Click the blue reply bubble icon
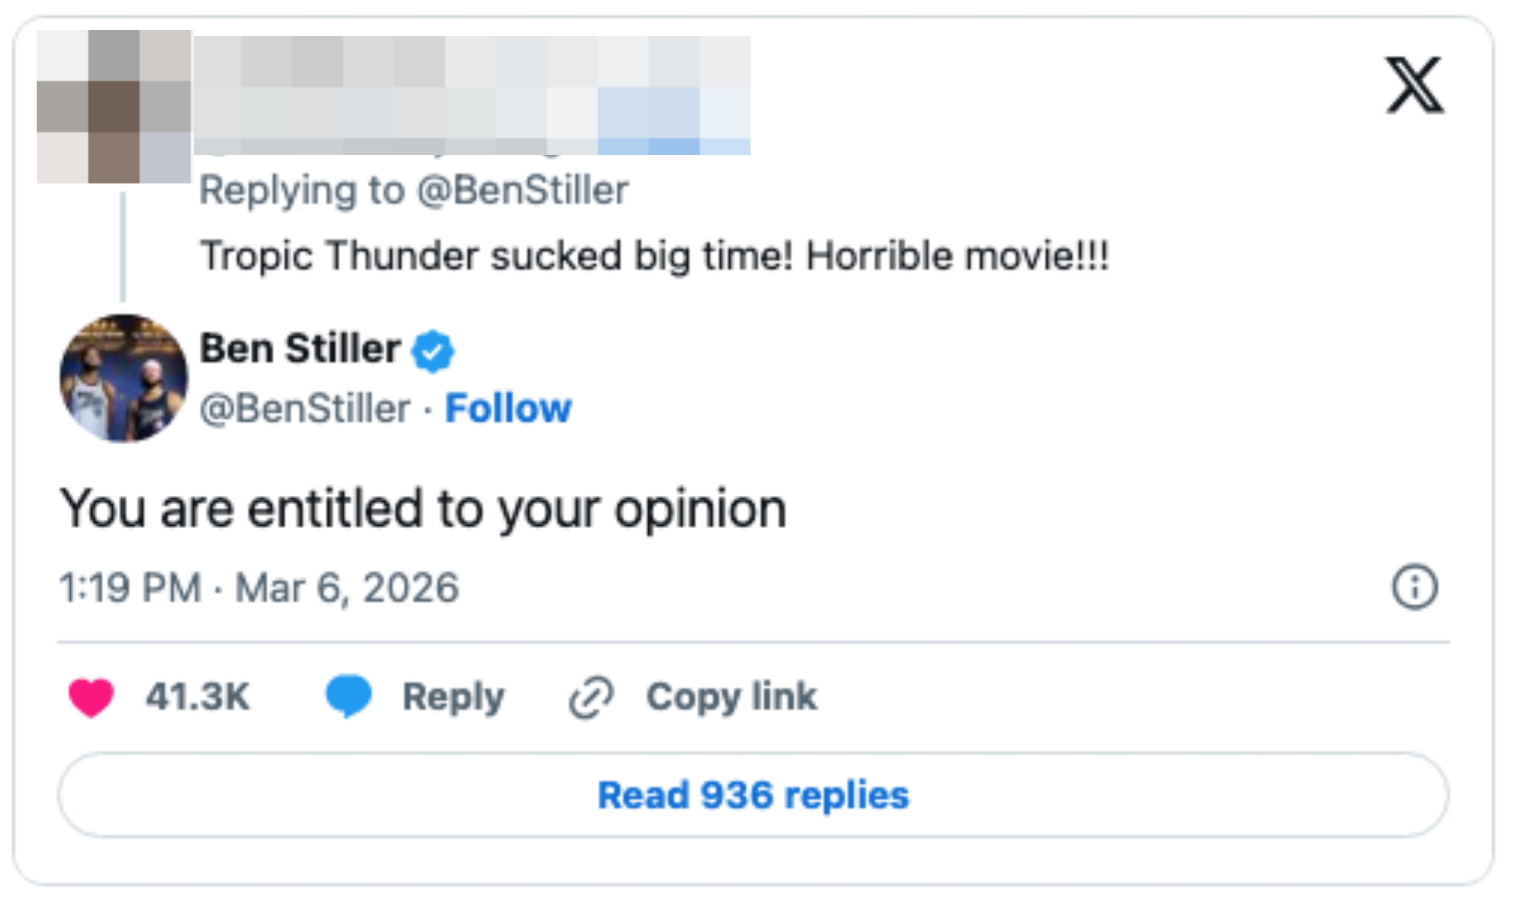This screenshot has width=1527, height=913. [x=348, y=696]
